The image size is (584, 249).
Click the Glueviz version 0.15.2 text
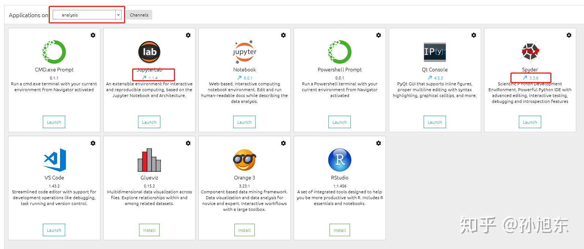pos(149,186)
